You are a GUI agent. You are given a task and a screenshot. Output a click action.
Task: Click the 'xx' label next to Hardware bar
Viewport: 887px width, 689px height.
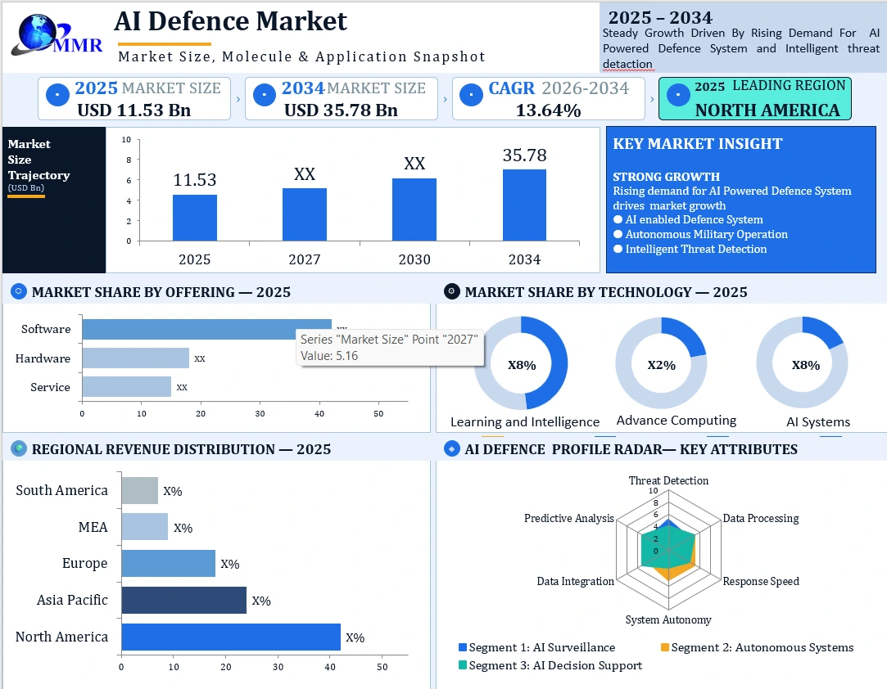tap(200, 358)
